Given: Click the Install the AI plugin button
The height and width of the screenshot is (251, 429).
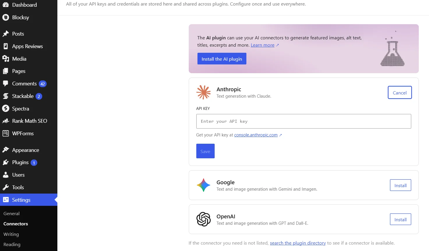Looking at the screenshot, I should [222, 59].
